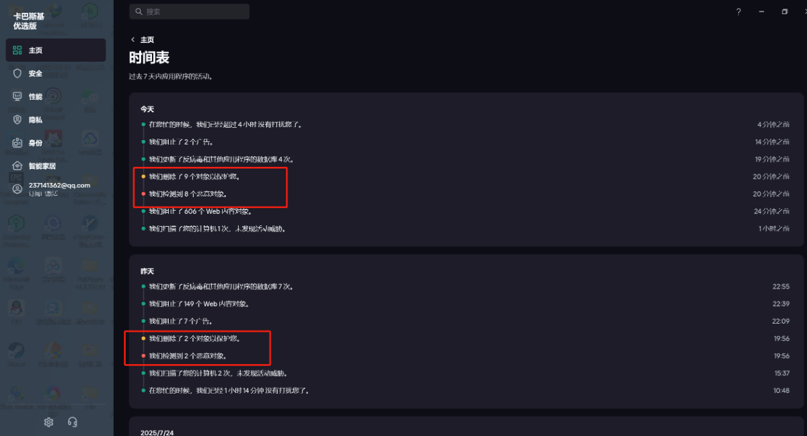Open the 性能 performance monitor icon
The height and width of the screenshot is (436, 807).
17,96
